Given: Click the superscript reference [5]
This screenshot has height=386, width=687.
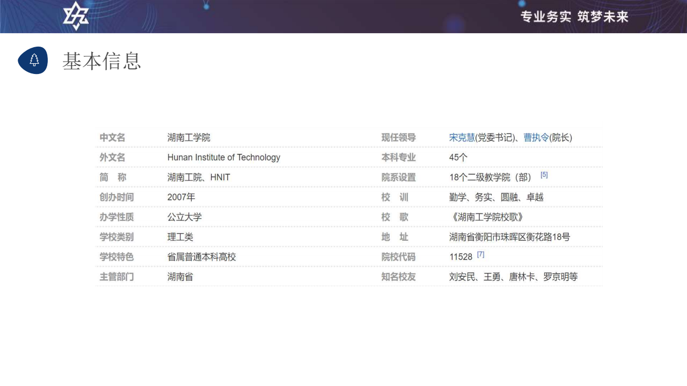Looking at the screenshot, I should [544, 175].
